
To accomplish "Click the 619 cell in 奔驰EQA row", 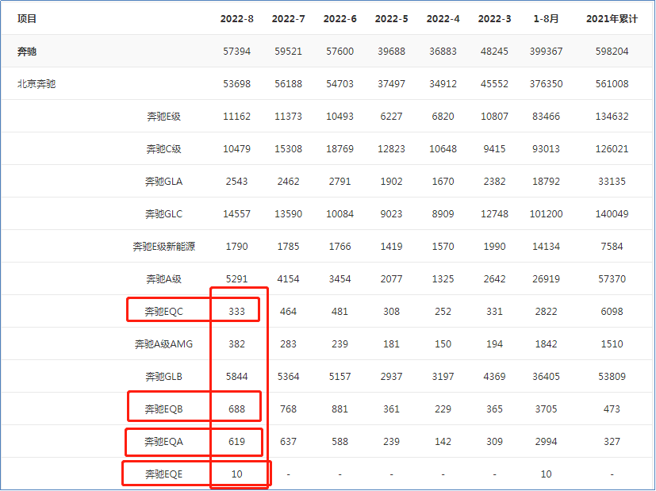I will tap(237, 442).
